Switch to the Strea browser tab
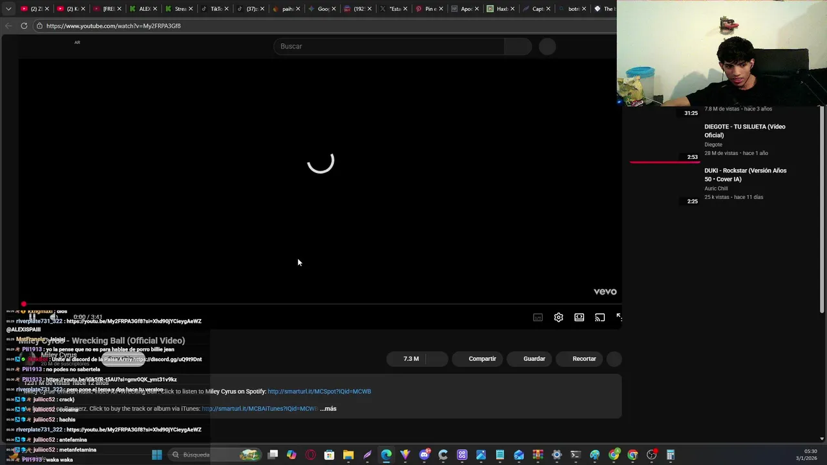This screenshot has width=827, height=465. pos(180,9)
